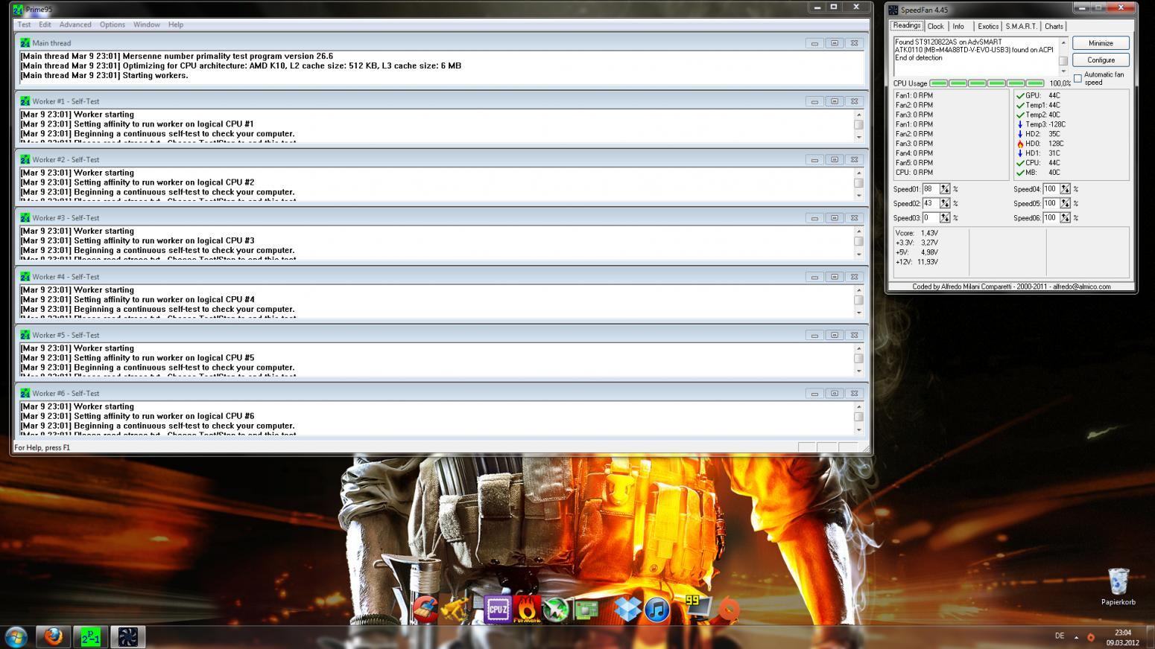Switch to SpeedFan Info tab
Image resolution: width=1155 pixels, height=649 pixels.
click(958, 26)
